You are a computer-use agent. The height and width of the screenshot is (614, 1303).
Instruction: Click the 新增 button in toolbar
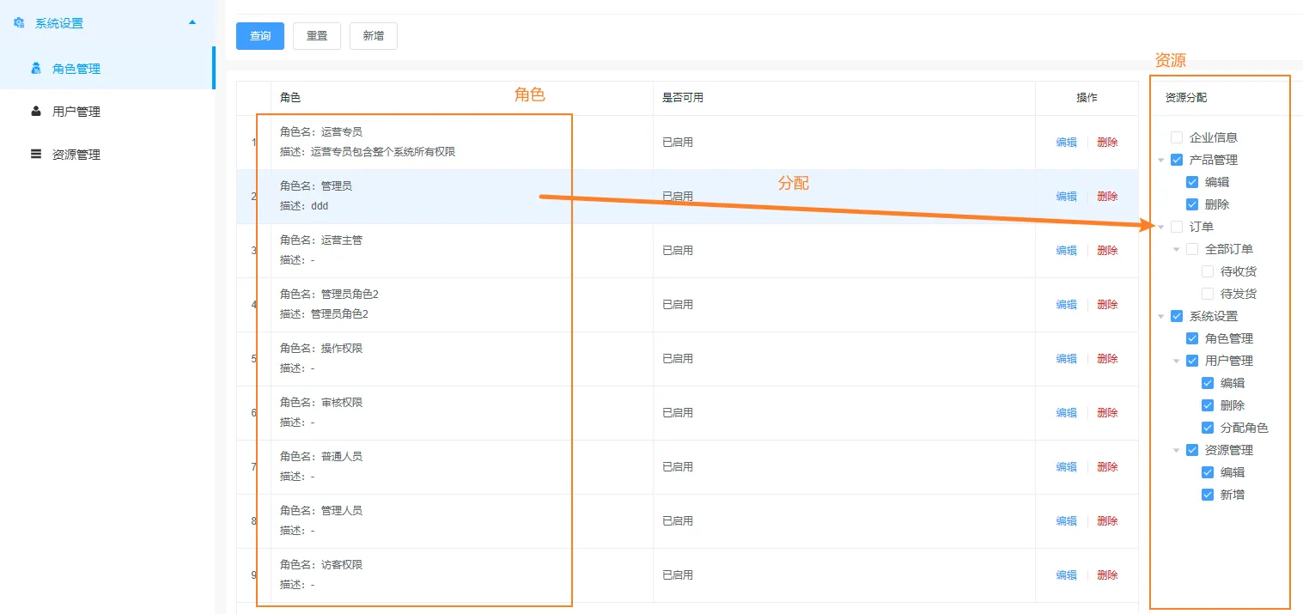point(374,36)
